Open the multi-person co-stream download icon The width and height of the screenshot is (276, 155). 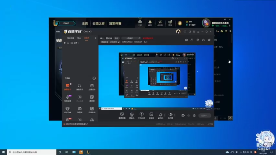click(80, 99)
